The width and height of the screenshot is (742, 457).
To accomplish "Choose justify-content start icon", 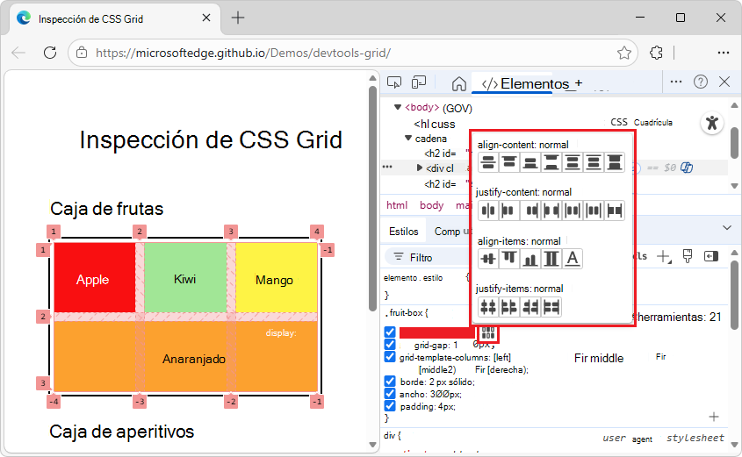I will click(509, 211).
